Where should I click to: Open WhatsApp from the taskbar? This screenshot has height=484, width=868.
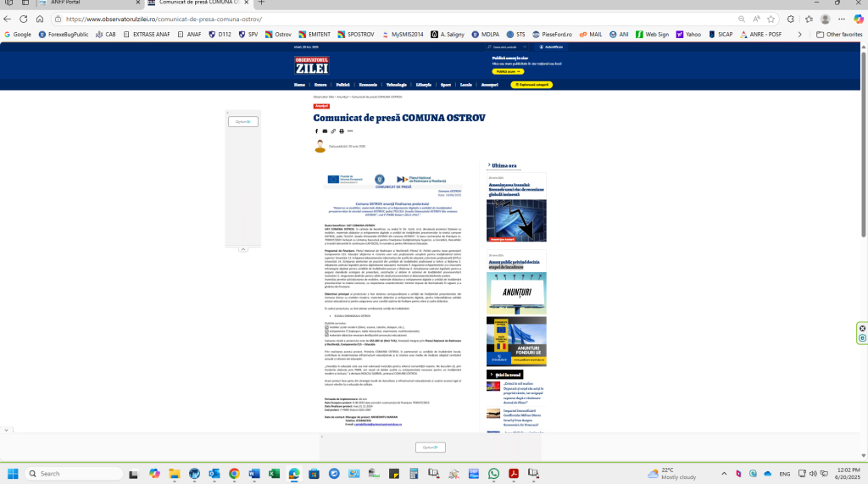click(493, 474)
